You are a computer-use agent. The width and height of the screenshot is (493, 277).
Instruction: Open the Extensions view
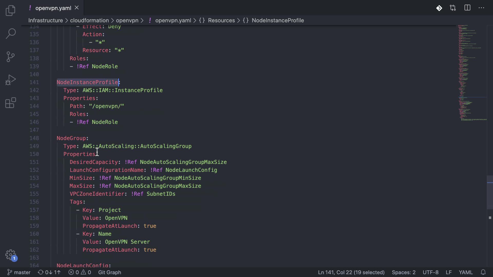click(11, 103)
